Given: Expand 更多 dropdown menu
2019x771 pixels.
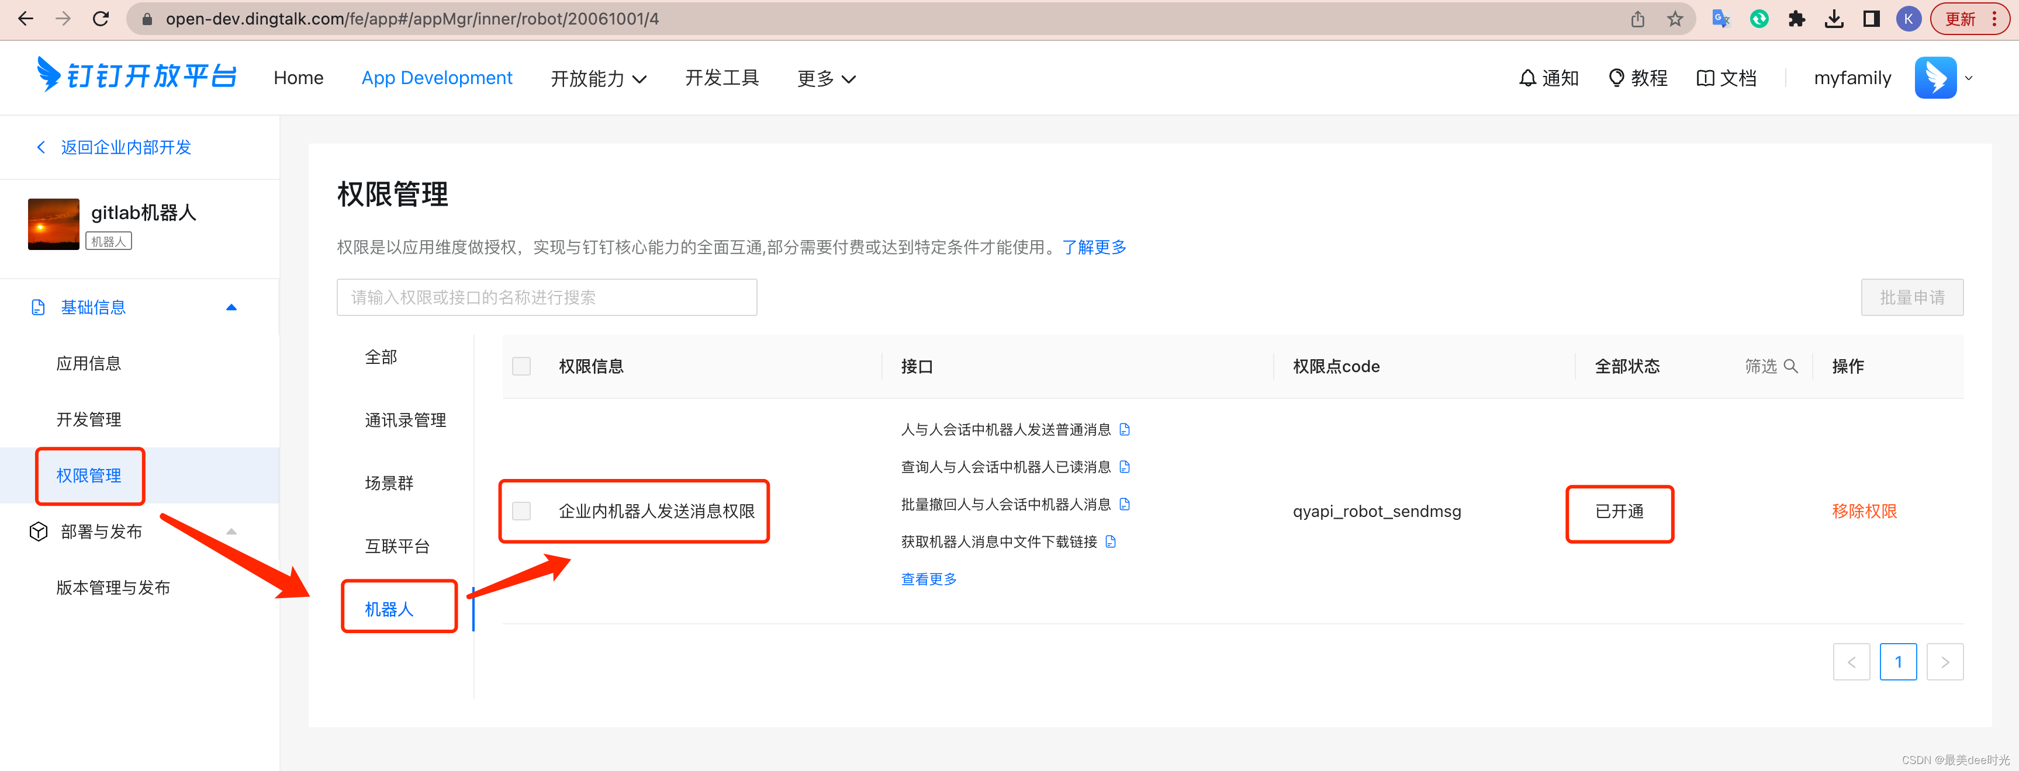Looking at the screenshot, I should pyautogui.click(x=826, y=78).
